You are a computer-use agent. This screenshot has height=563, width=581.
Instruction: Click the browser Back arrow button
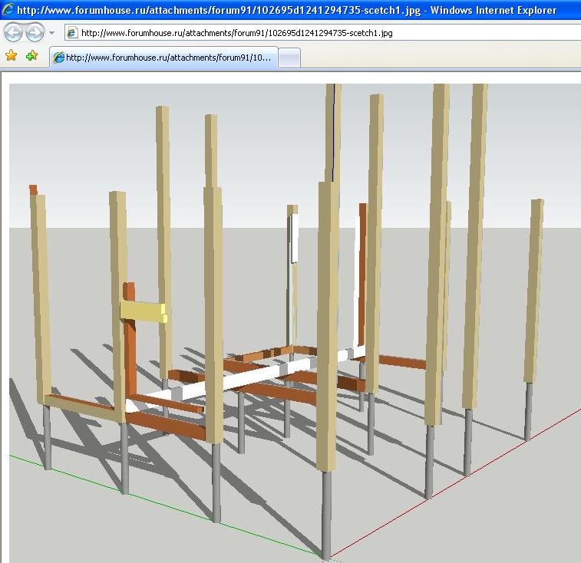click(x=13, y=32)
